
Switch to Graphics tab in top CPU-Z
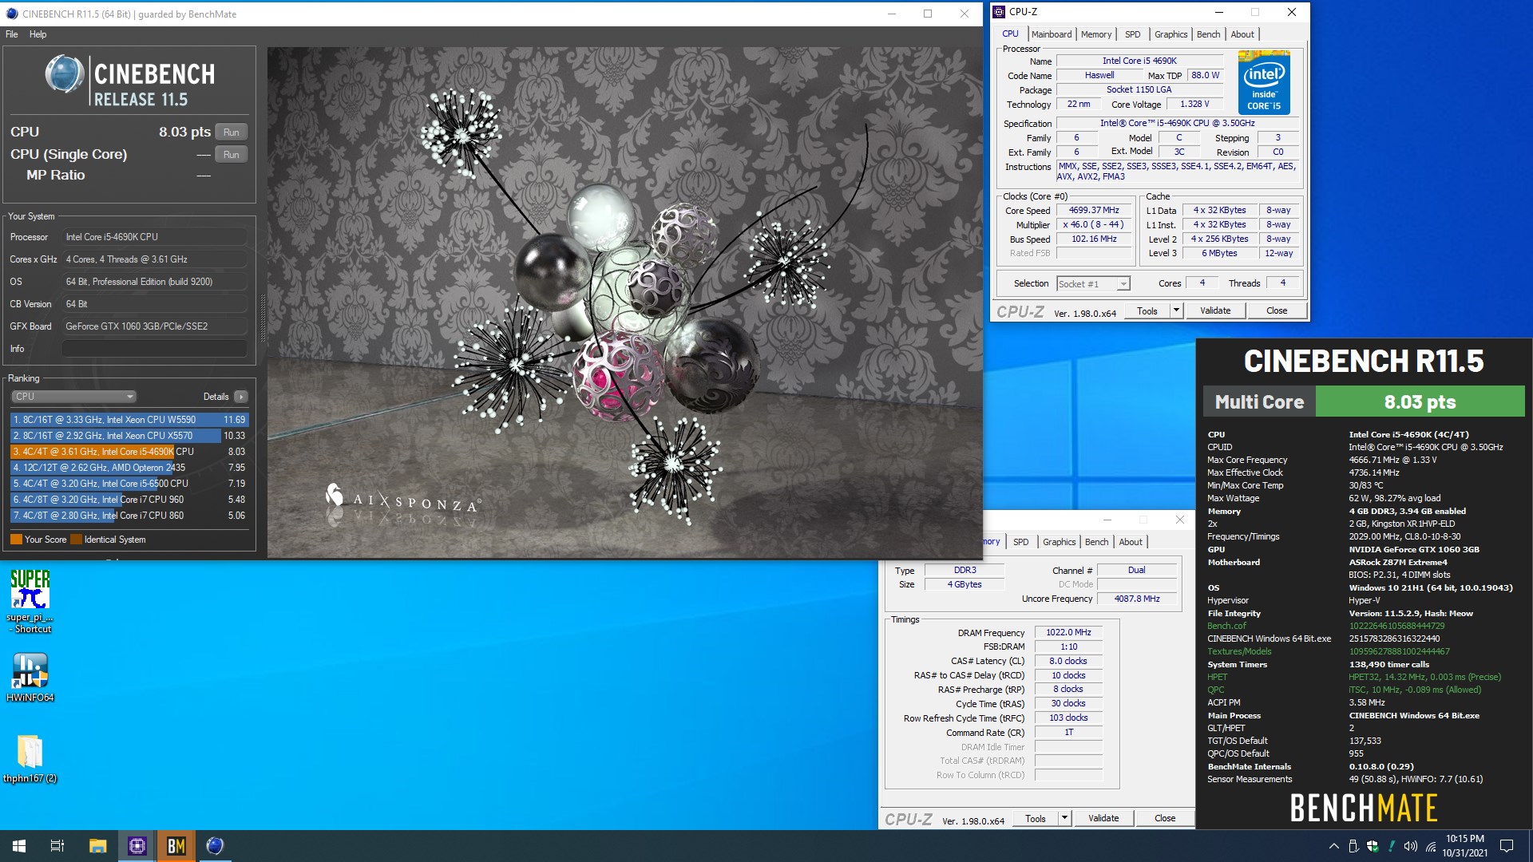tap(1171, 34)
